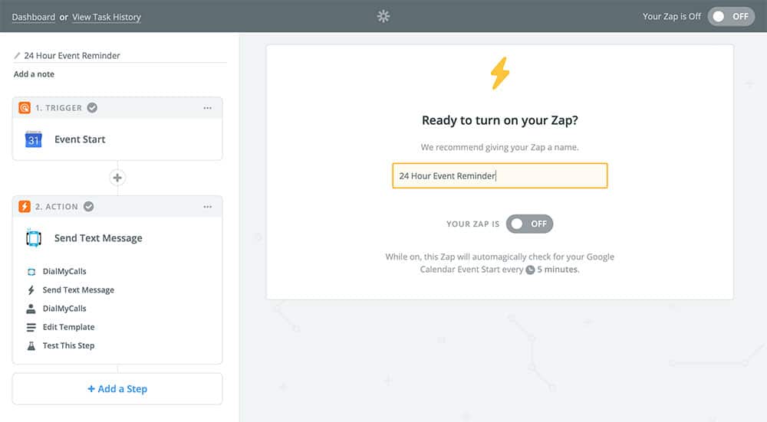
Task: Click the orange trigger step icon
Action: [x=25, y=108]
